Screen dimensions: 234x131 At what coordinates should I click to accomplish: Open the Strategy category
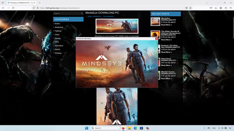coord(58,53)
